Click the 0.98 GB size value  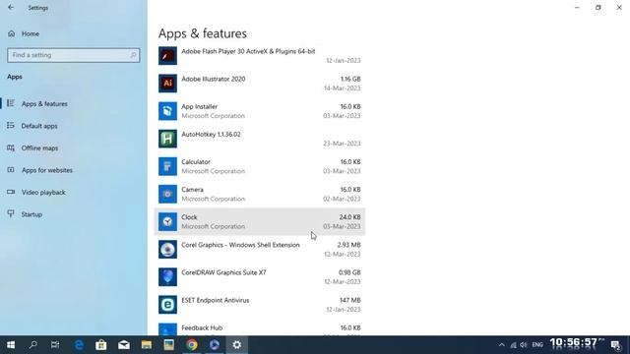coord(349,273)
